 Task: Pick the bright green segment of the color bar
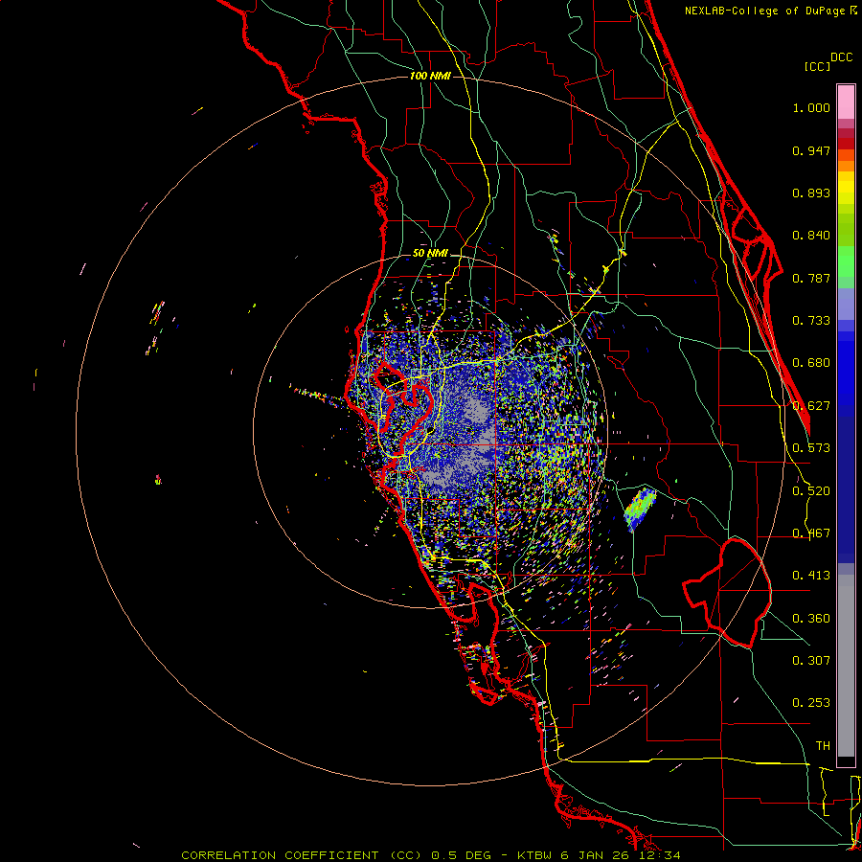pos(846,261)
